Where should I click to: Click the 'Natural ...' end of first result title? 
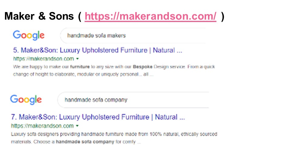[x=167, y=50]
